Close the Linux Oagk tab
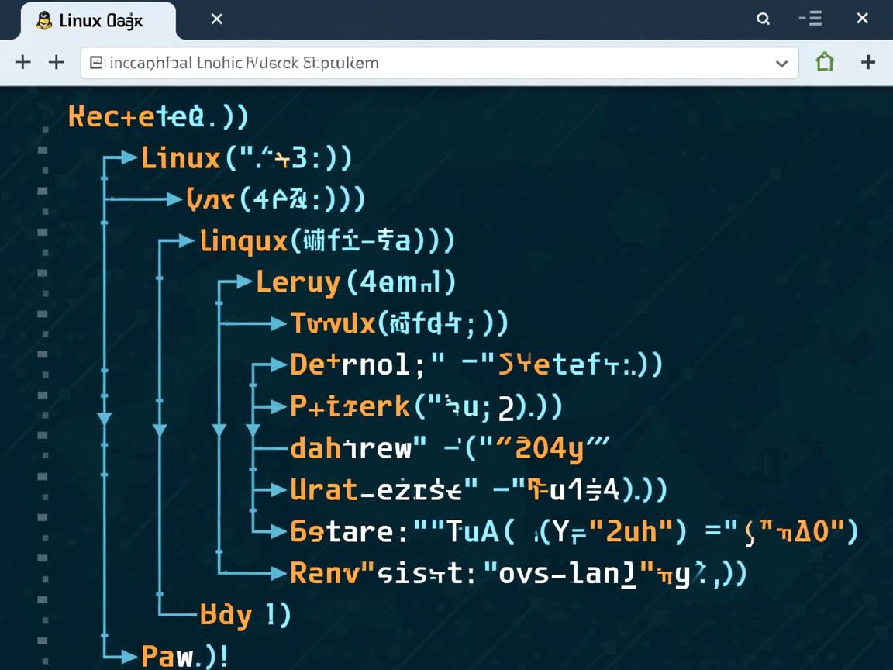The width and height of the screenshot is (893, 670). pyautogui.click(x=215, y=19)
